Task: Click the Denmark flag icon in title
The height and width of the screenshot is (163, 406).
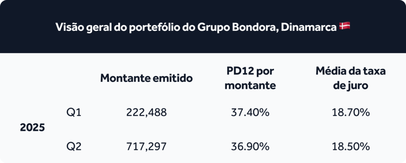Action: tap(345, 26)
